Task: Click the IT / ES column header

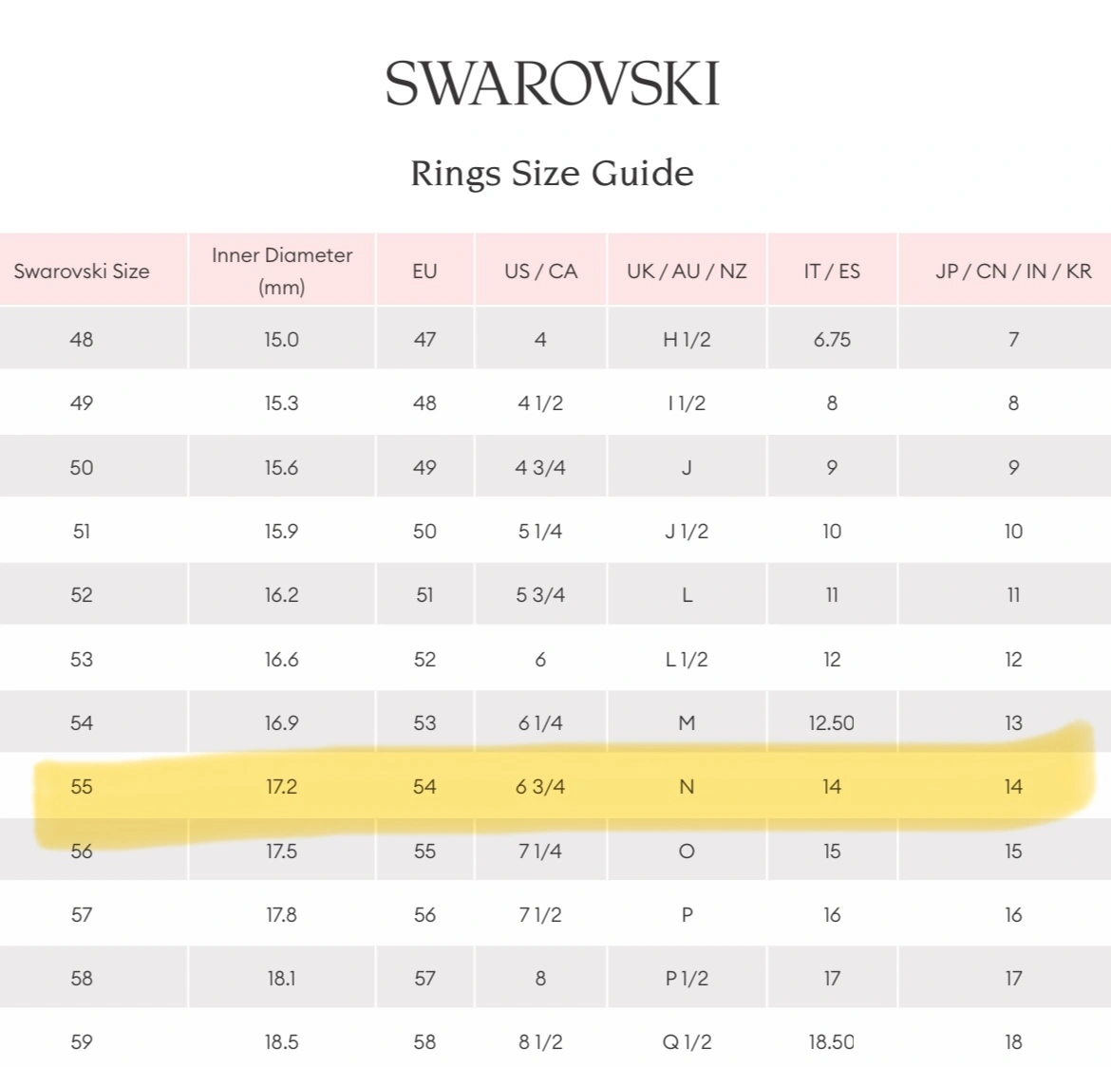Action: tap(832, 271)
